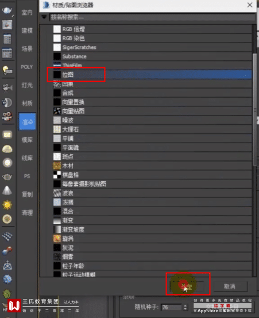259x318 pixels.
Task: Select the 每像素摄影机贴图 map
Action: coord(152,184)
